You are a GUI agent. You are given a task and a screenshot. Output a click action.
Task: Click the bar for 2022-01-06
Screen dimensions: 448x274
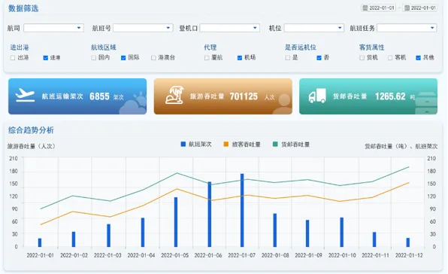click(x=210, y=215)
